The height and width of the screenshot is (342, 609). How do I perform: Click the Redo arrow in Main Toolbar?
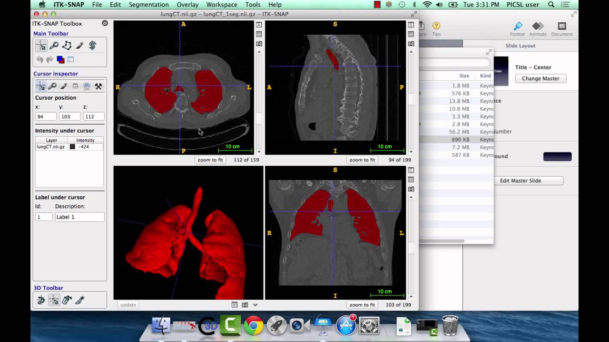point(50,60)
